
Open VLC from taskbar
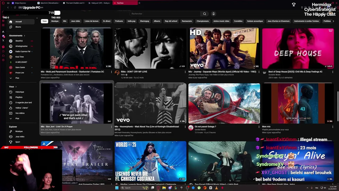pyautogui.click(x=216, y=188)
